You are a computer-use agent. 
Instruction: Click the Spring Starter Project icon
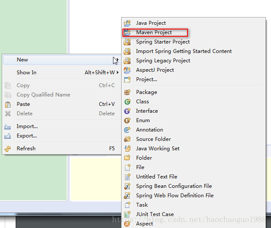pyautogui.click(x=128, y=42)
